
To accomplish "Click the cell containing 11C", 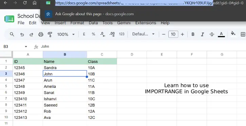I will point(102,80).
